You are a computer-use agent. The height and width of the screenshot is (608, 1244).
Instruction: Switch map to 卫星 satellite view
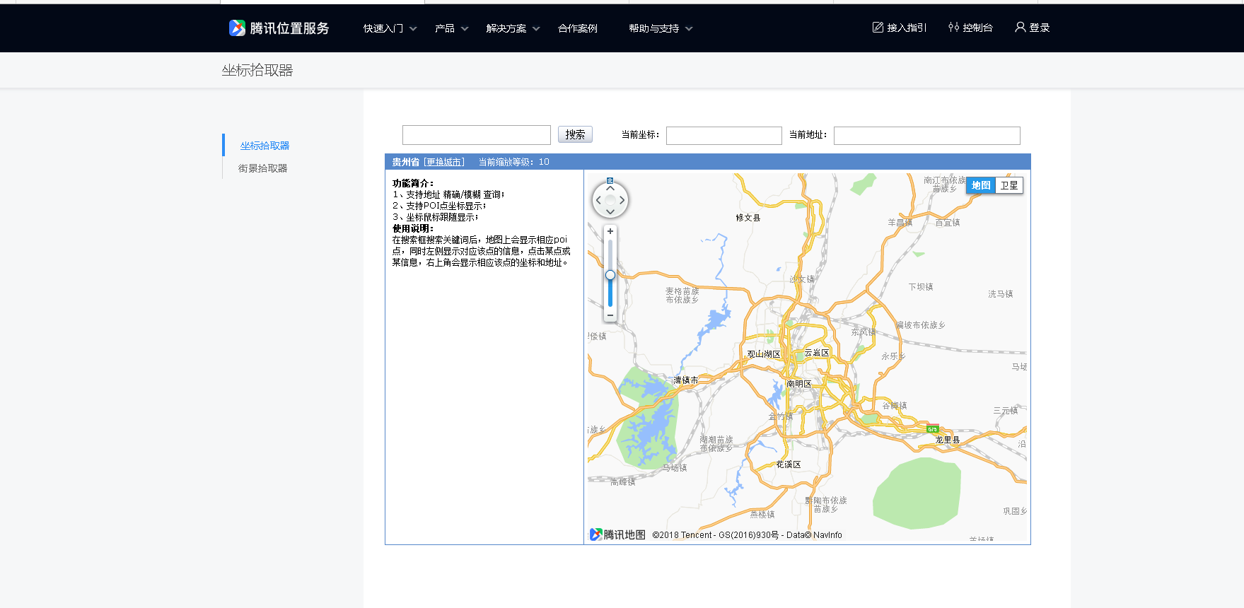click(1008, 185)
